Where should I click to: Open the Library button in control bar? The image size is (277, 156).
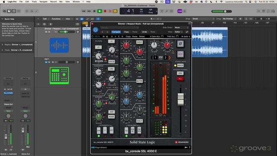coord(4,11)
